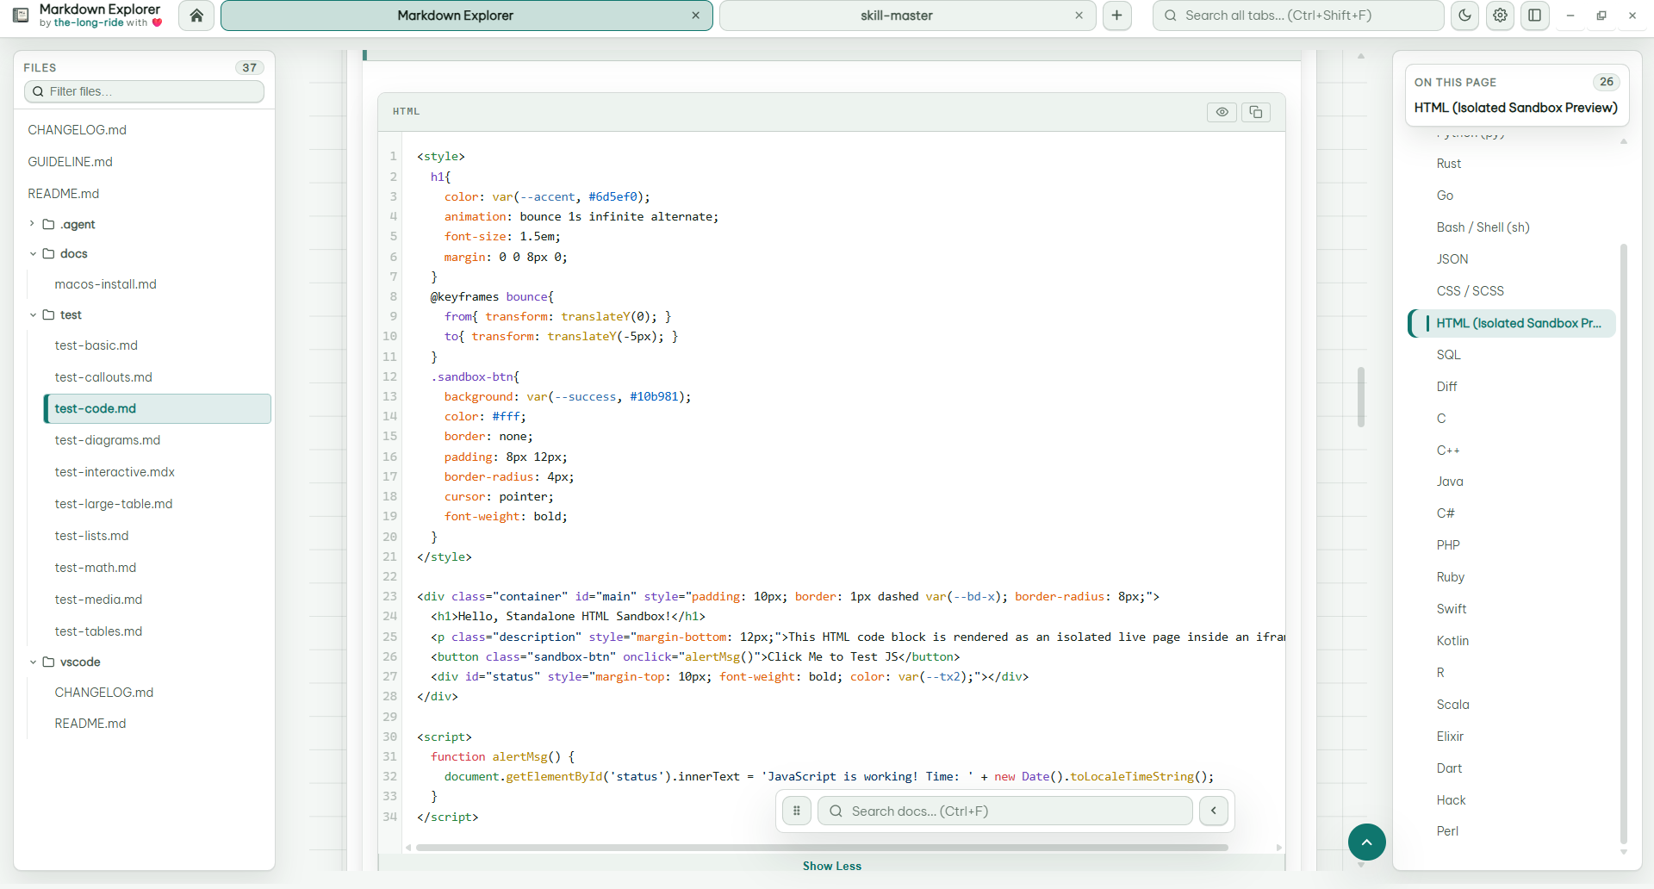1654x889 pixels.
Task: Toggle the sidebar layout icon
Action: point(1534,16)
